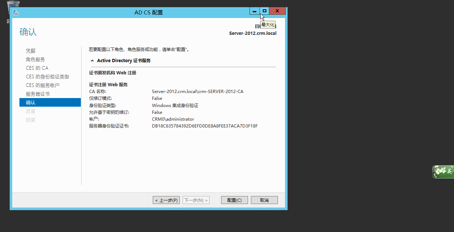Image resolution: width=454 pixels, height=232 pixels.
Task: Click the '服务器身份验证证书:' label
Action: point(109,126)
